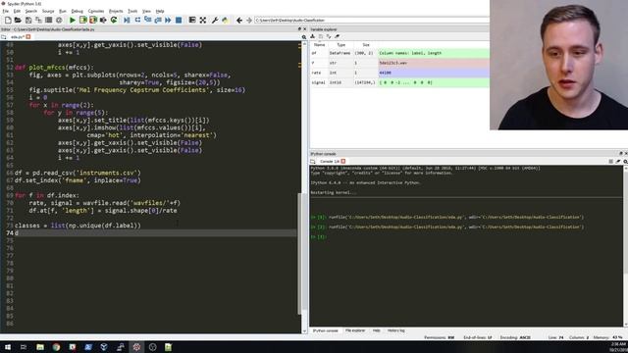Image resolution: width=628 pixels, height=353 pixels.
Task: Stop debugging with blue square
Action: coord(179,20)
